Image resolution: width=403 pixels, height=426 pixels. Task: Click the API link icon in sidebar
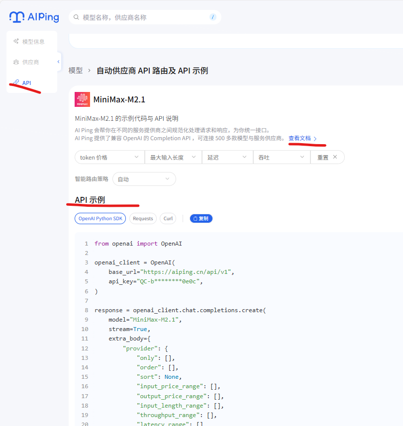point(16,83)
